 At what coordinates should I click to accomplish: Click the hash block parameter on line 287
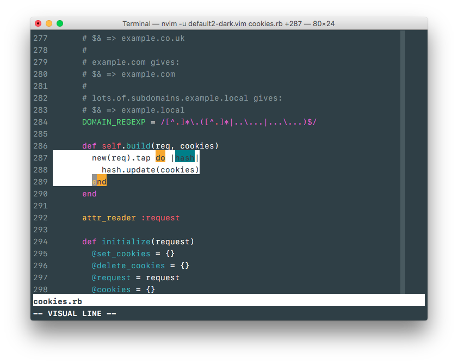pyautogui.click(x=184, y=157)
